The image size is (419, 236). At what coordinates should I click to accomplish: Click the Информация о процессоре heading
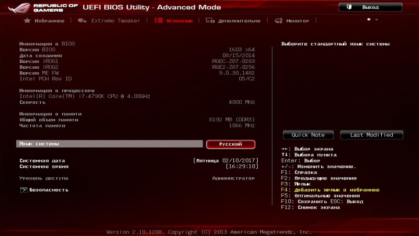[57, 90]
